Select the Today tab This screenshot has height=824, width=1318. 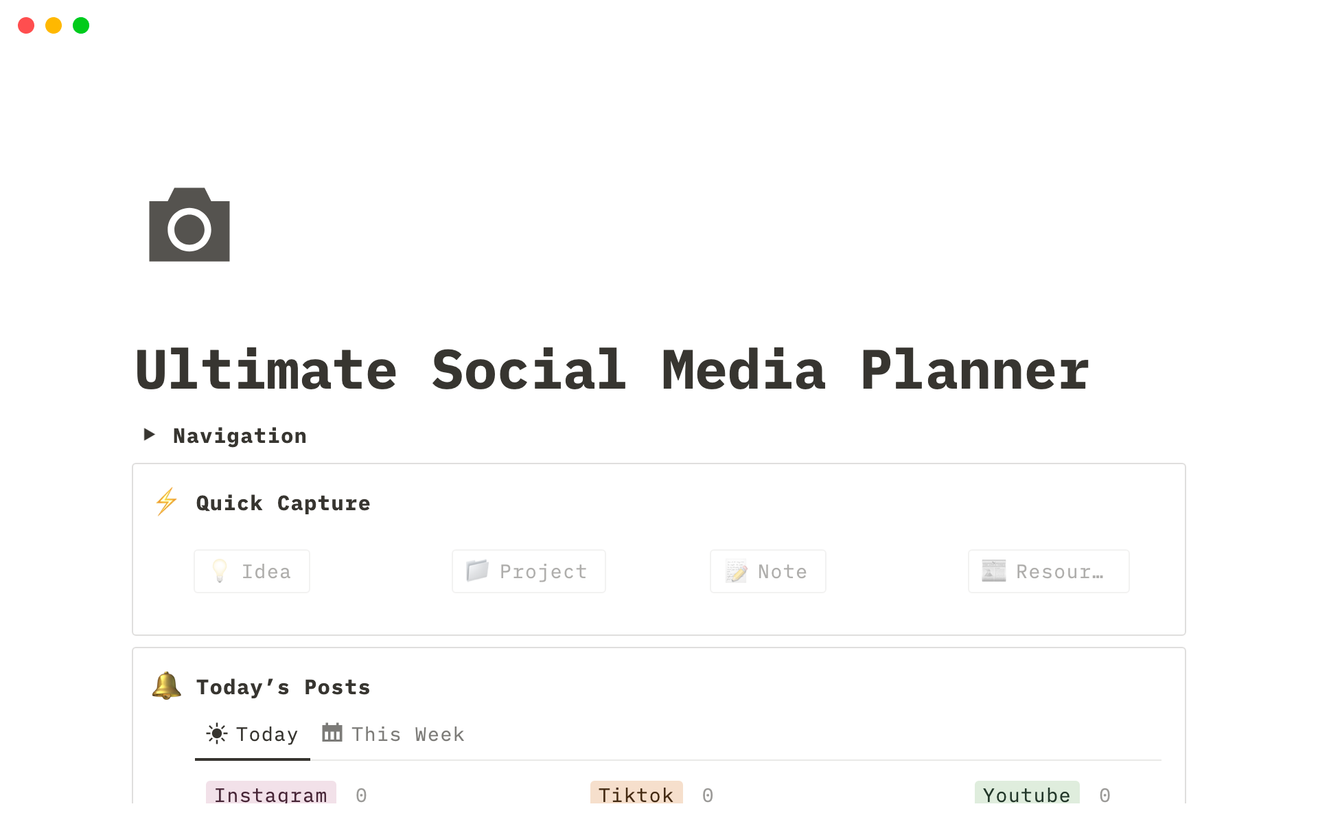tap(267, 735)
